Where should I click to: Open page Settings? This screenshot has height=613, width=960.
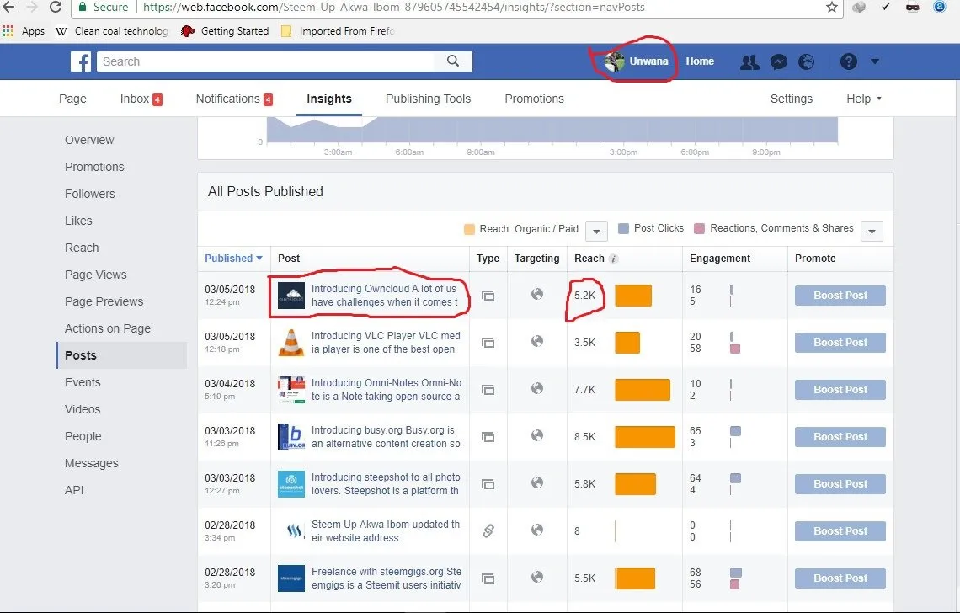[x=791, y=99]
